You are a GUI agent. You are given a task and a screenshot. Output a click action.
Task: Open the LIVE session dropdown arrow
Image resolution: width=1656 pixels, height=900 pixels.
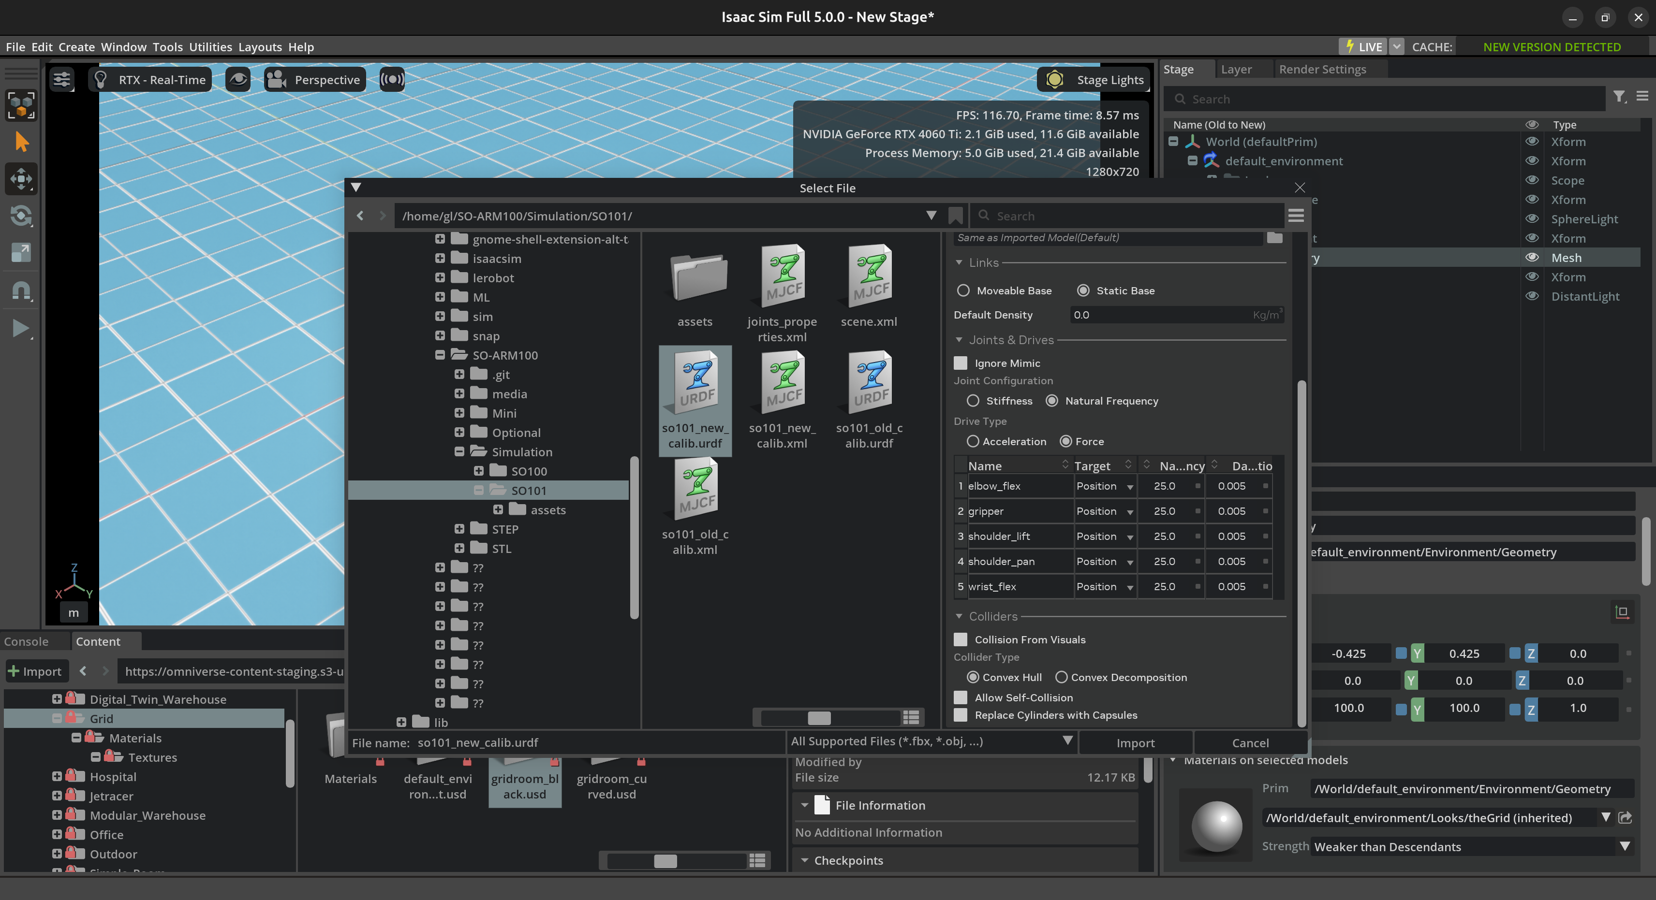tap(1396, 47)
